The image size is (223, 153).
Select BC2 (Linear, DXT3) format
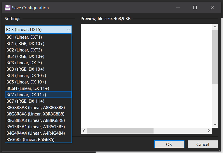pos(39,50)
